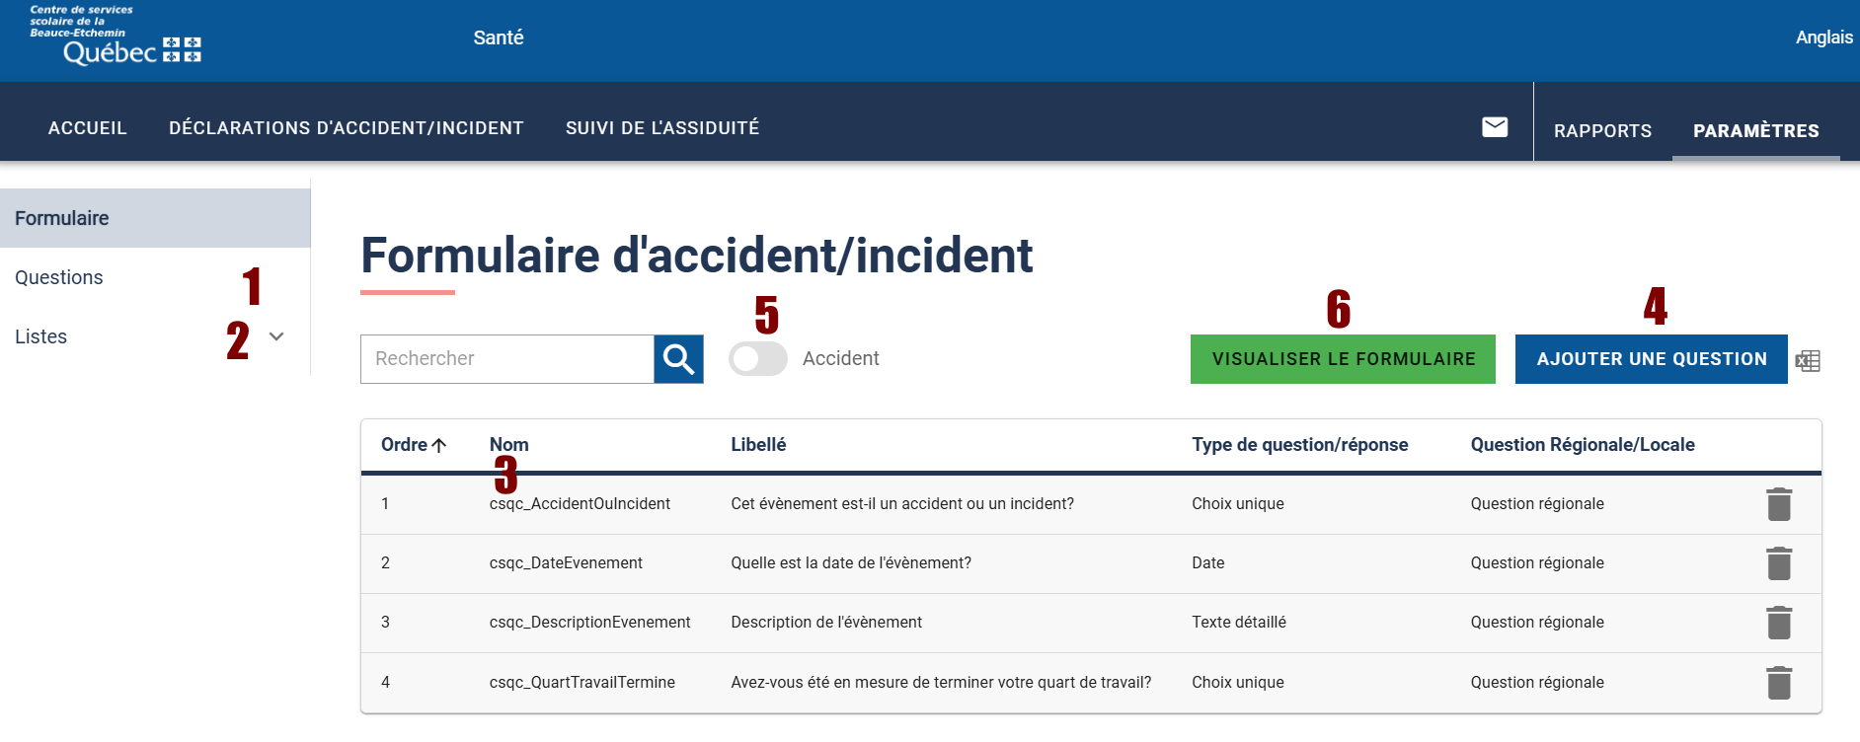Open Suivi de l'assiduité

662,128
